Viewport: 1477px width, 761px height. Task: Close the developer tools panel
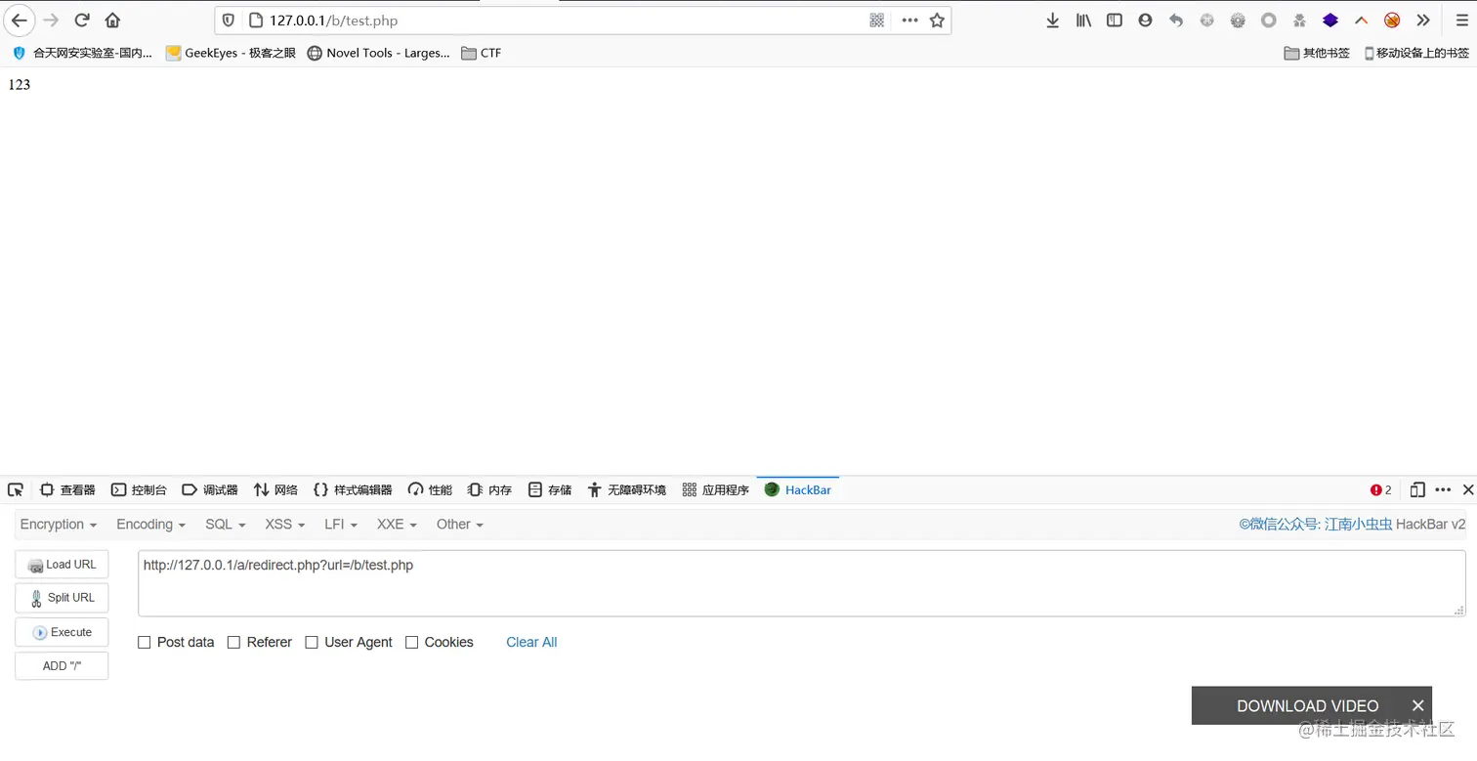(x=1467, y=489)
